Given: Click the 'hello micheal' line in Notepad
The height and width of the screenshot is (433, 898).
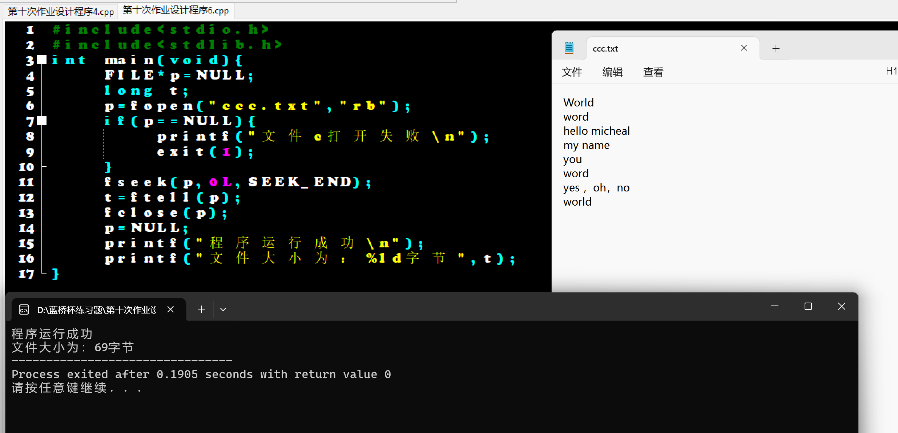Looking at the screenshot, I should (596, 131).
